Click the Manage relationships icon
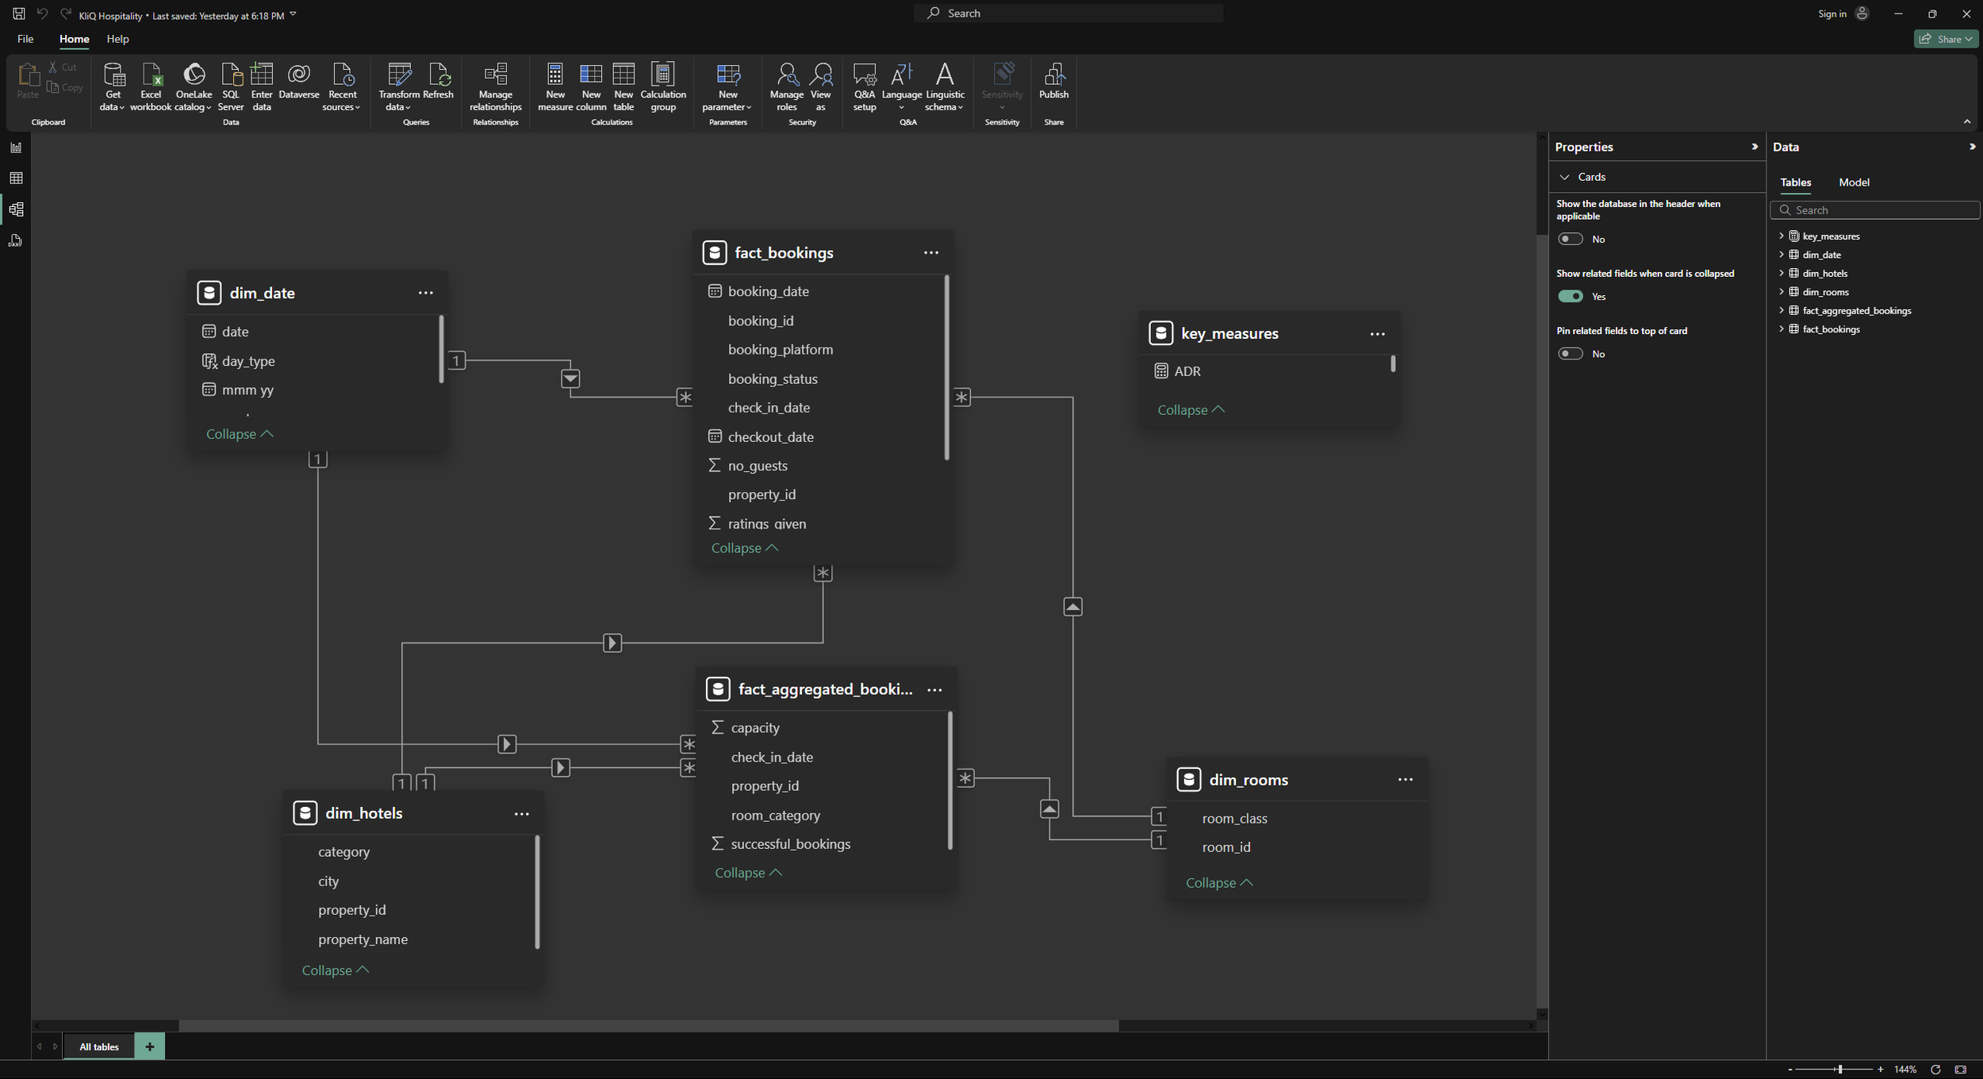The height and width of the screenshot is (1079, 1983). pyautogui.click(x=495, y=86)
